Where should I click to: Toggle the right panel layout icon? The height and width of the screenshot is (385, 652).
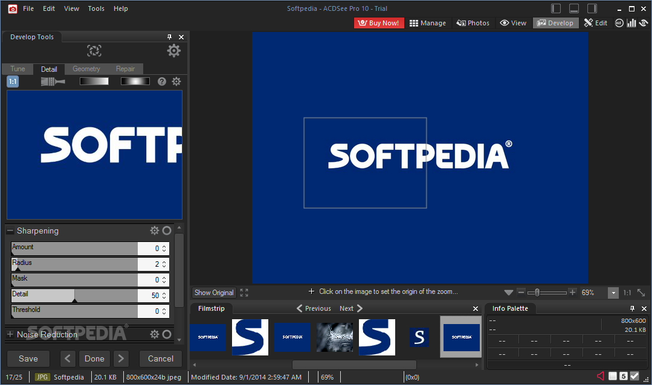pos(592,8)
